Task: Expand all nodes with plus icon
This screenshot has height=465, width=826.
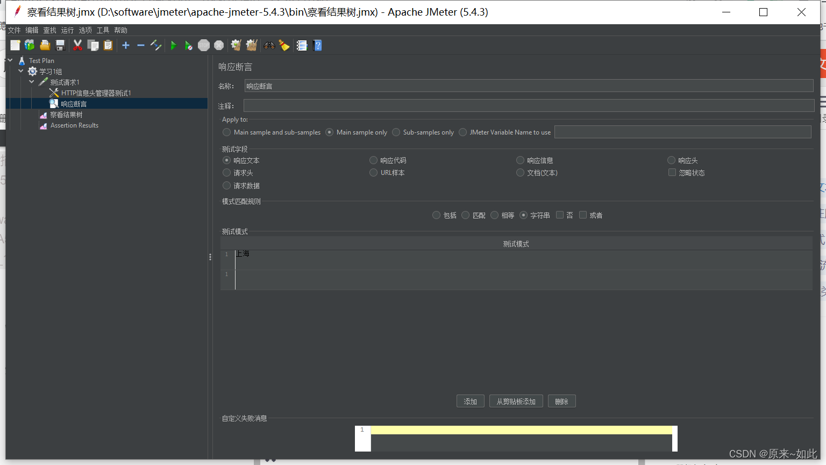Action: (126, 45)
